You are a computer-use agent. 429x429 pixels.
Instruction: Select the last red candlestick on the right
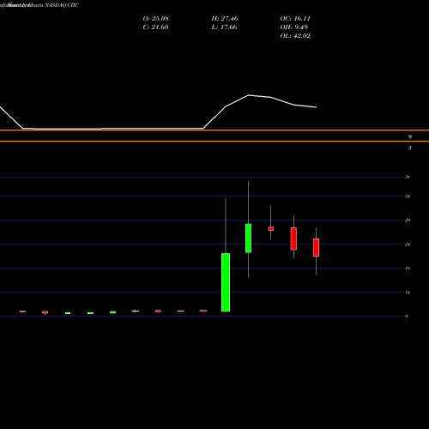316,247
